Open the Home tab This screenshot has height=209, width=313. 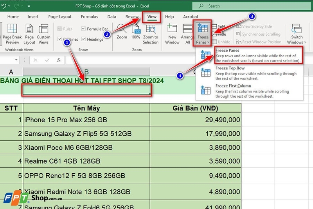(13, 16)
